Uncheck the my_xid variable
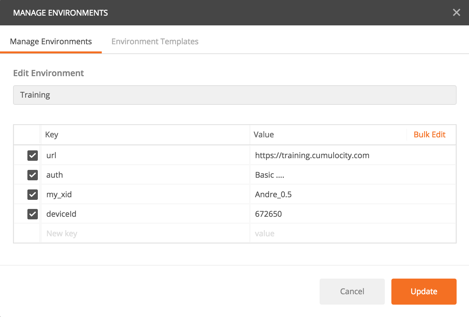 point(32,194)
